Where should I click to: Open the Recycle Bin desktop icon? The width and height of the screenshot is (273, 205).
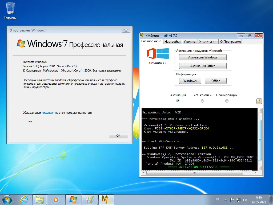tap(10, 10)
